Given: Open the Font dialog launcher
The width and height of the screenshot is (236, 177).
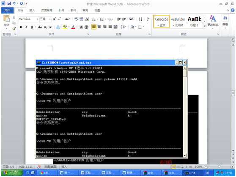Looking at the screenshot, I should tap(88, 34).
